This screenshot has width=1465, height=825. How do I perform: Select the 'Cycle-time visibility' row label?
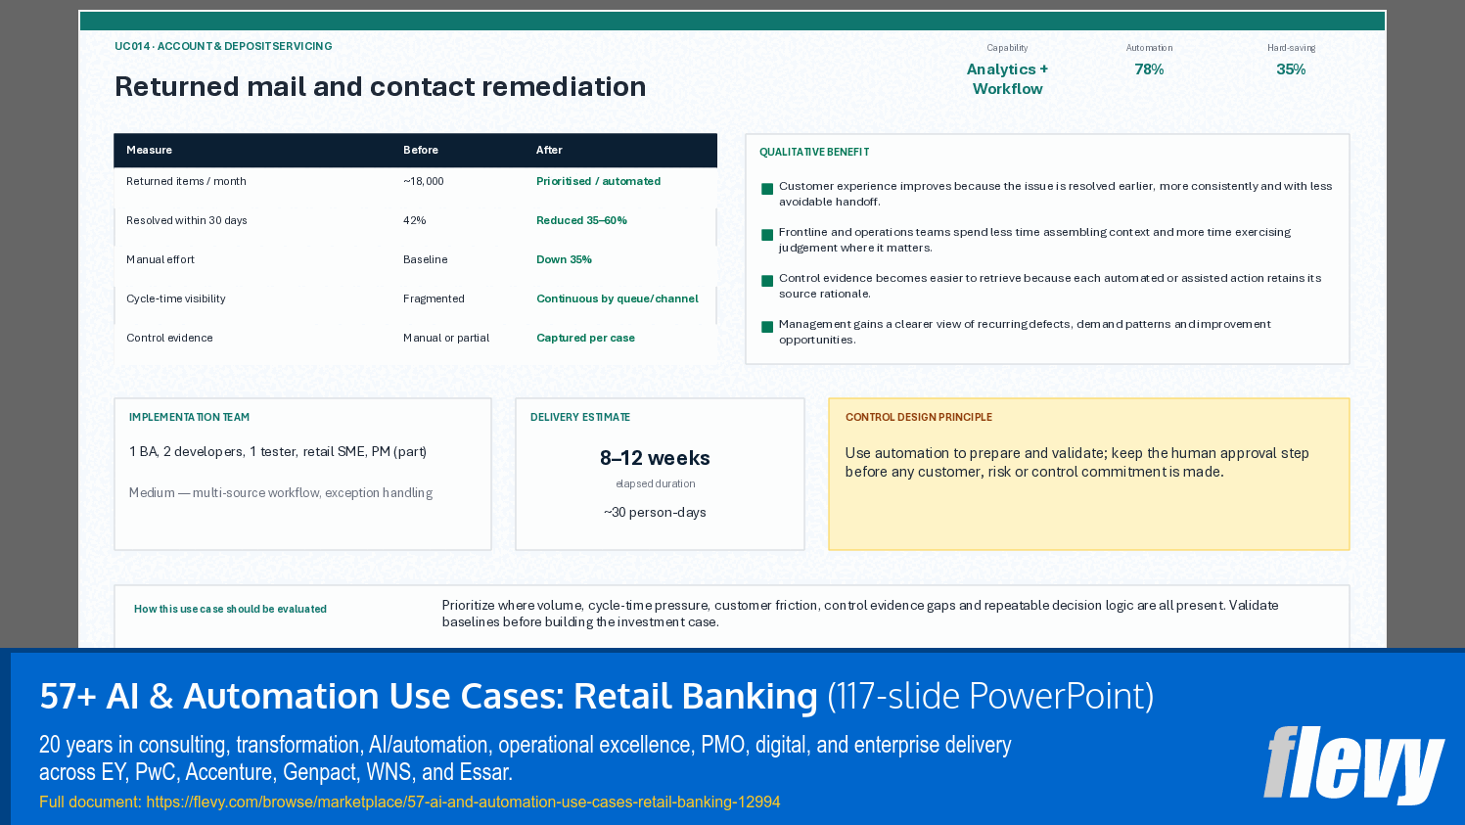tap(176, 298)
